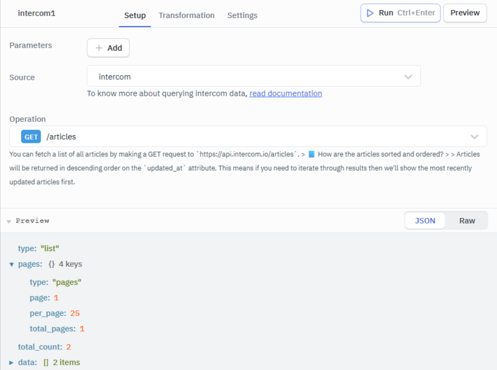
Task: Expand the data array node
Action: [x=11, y=363]
